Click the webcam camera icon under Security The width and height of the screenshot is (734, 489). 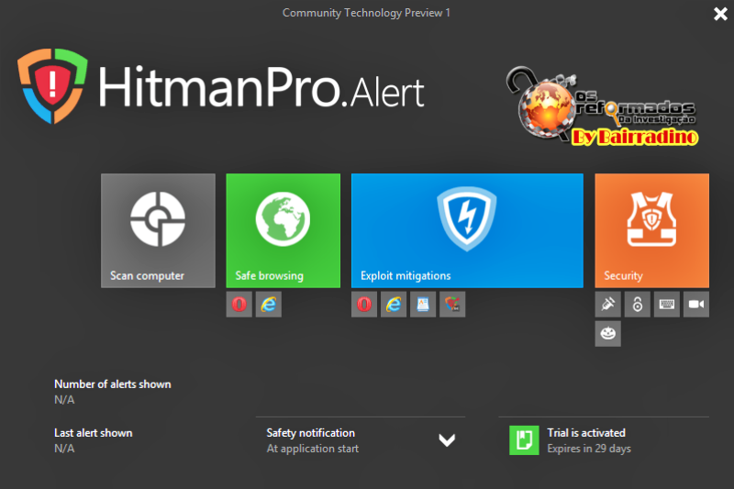click(696, 305)
